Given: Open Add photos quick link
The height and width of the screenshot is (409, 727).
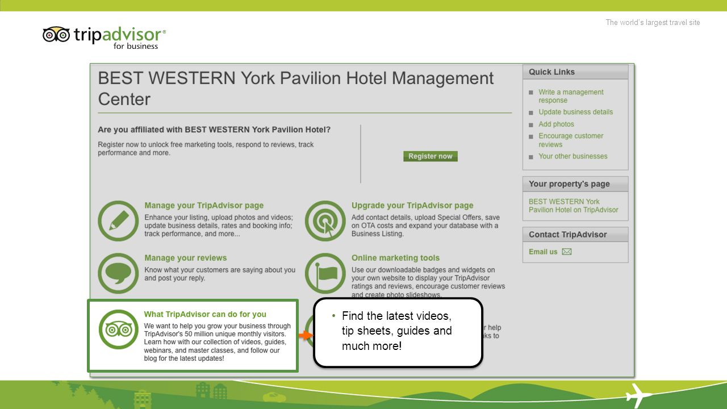Looking at the screenshot, I should tap(556, 124).
